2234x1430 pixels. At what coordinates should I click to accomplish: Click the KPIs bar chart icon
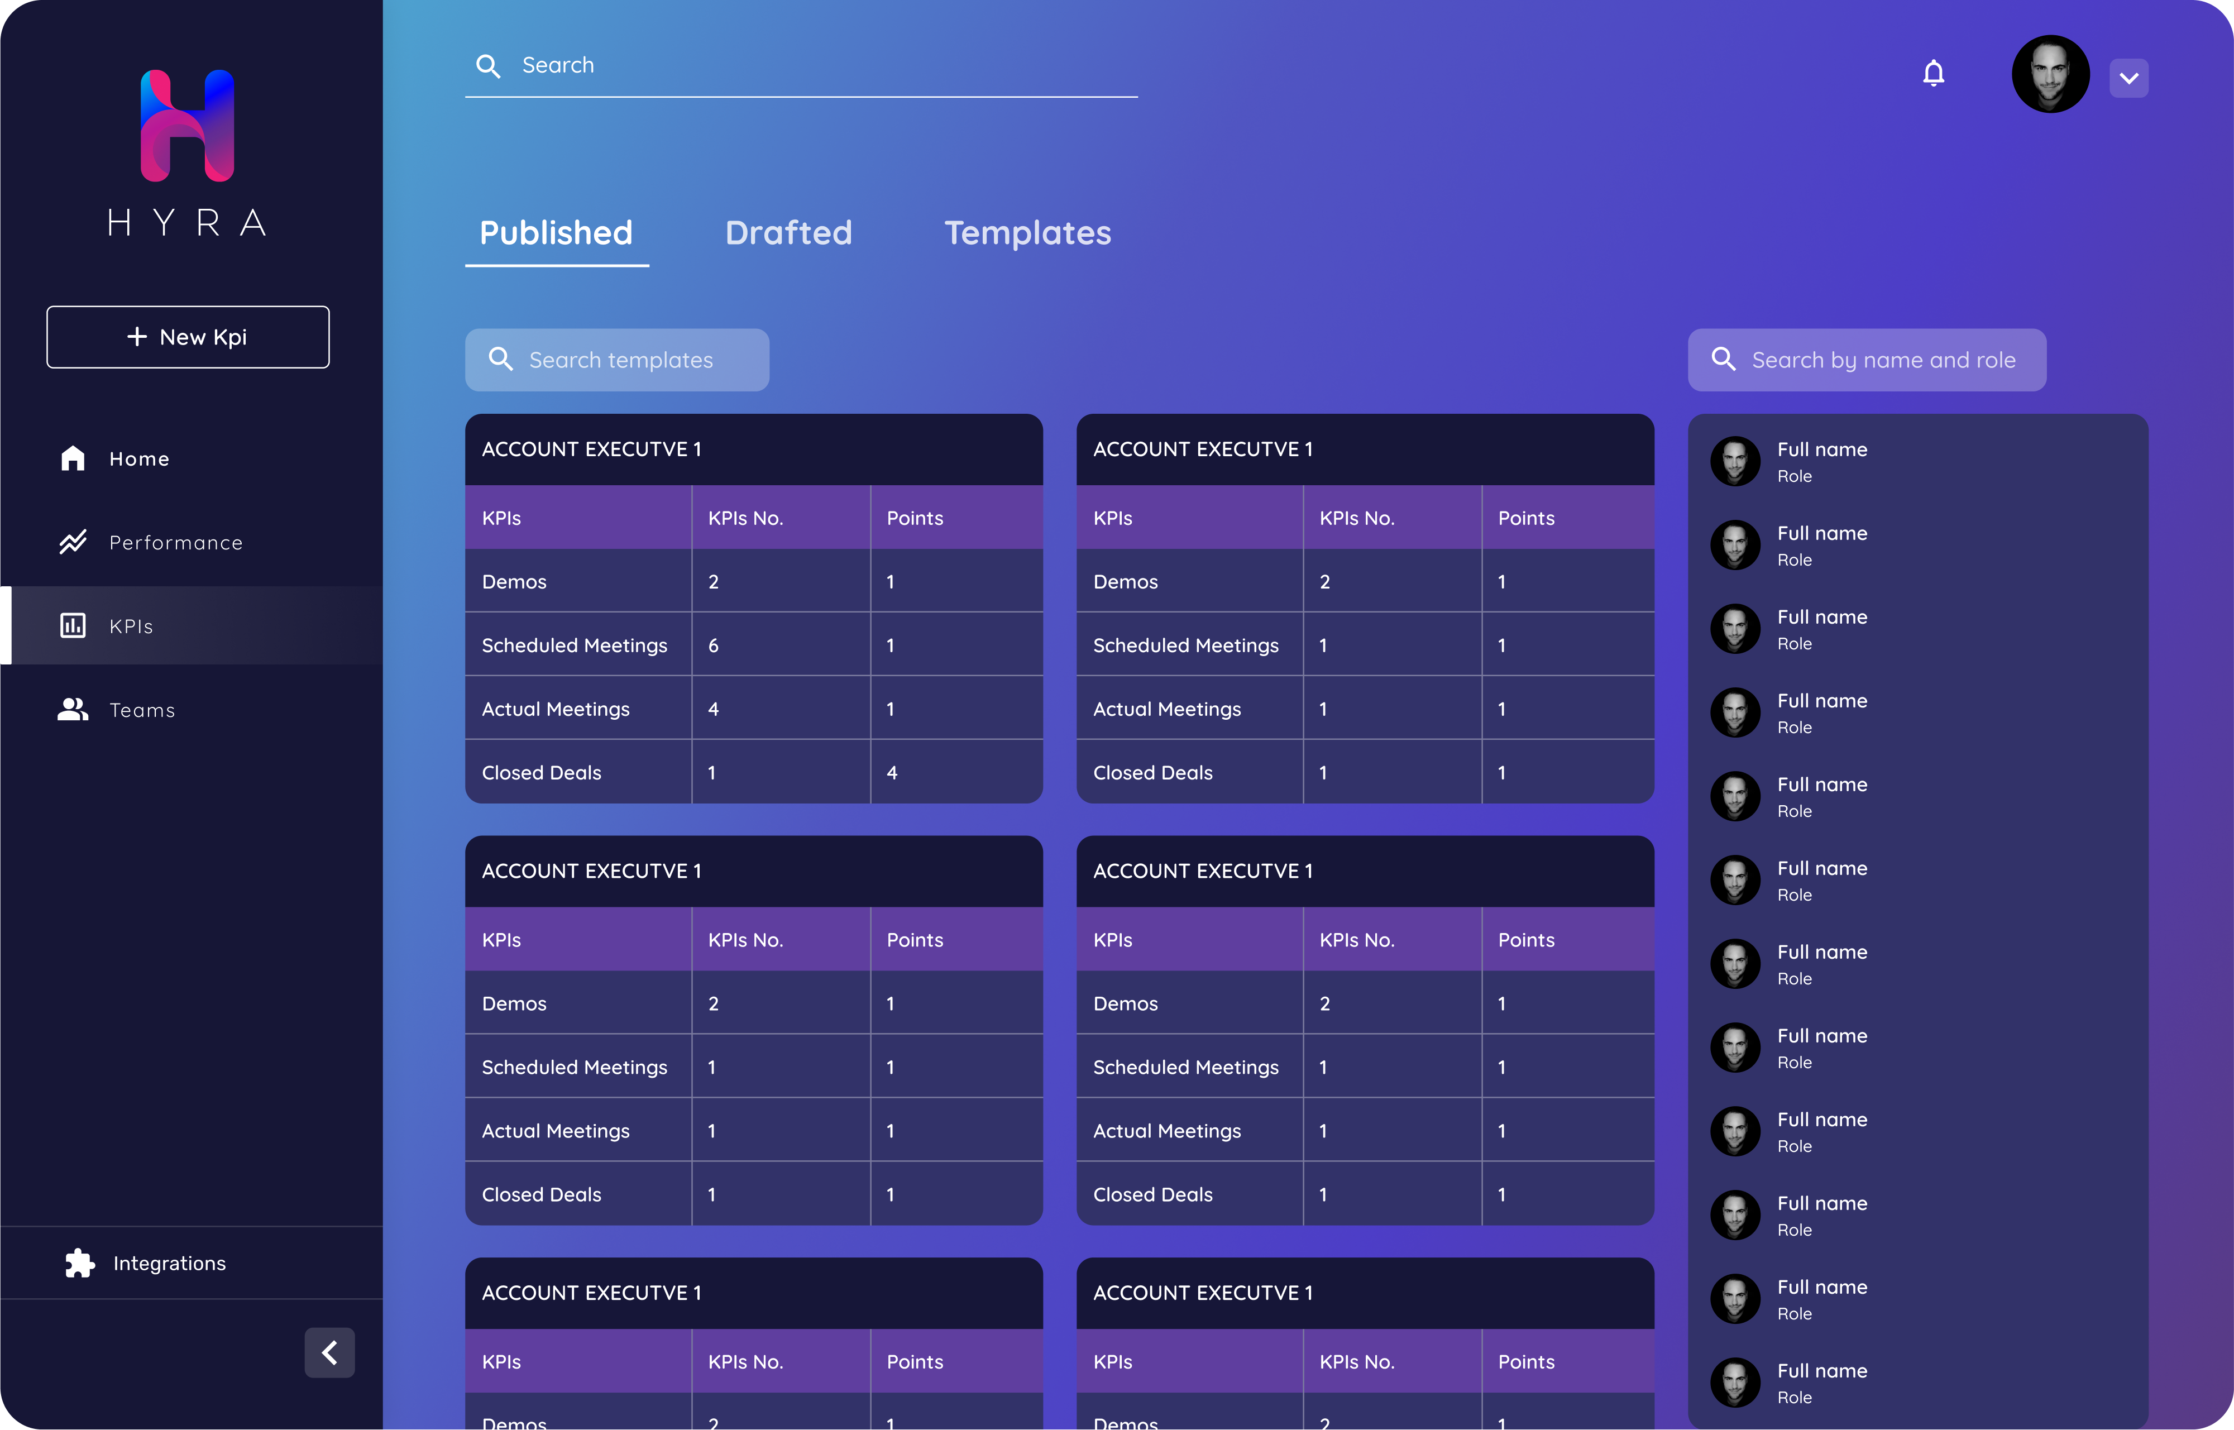click(x=73, y=625)
